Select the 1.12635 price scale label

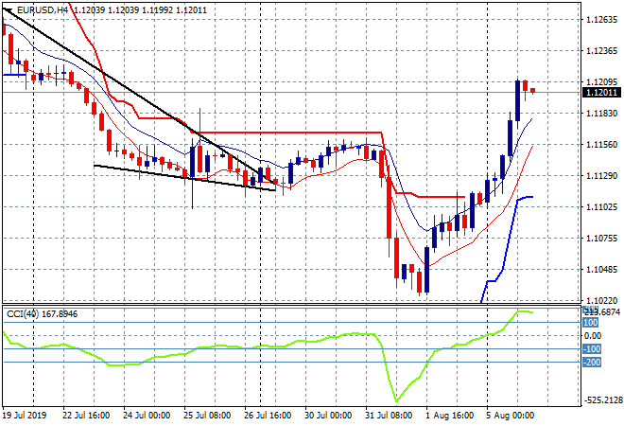coord(601,20)
